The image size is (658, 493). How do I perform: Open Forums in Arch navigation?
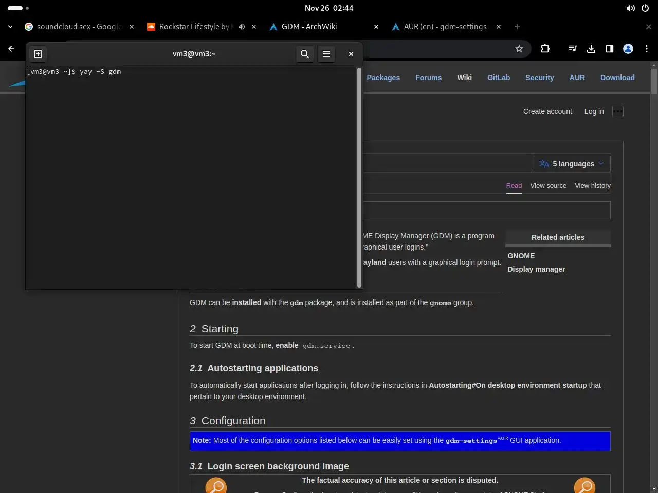[x=429, y=78]
